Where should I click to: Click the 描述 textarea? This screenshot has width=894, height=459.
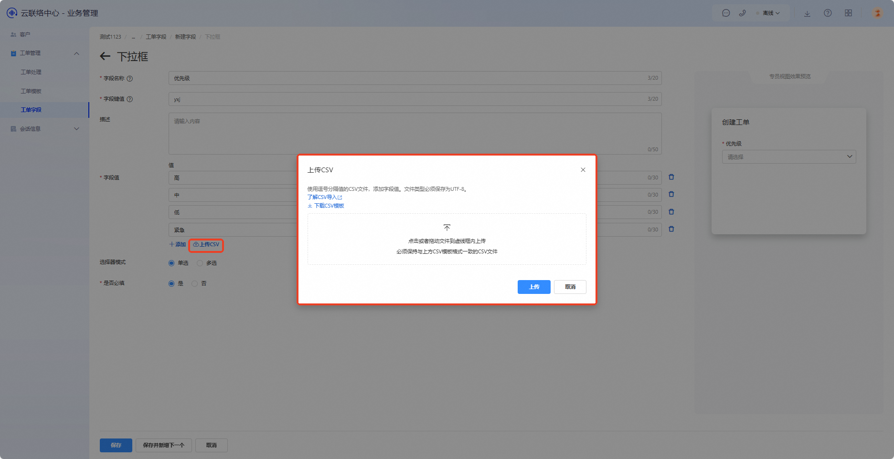pos(415,134)
